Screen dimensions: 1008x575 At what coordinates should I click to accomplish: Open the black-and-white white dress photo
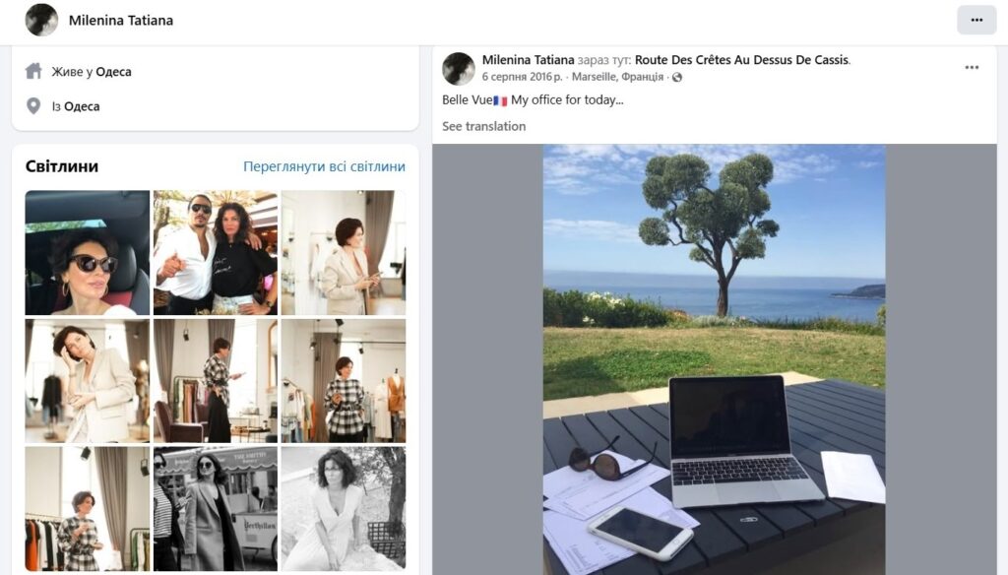click(344, 509)
